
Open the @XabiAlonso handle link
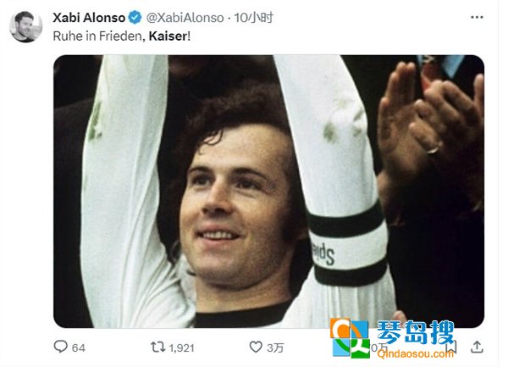coord(185,18)
